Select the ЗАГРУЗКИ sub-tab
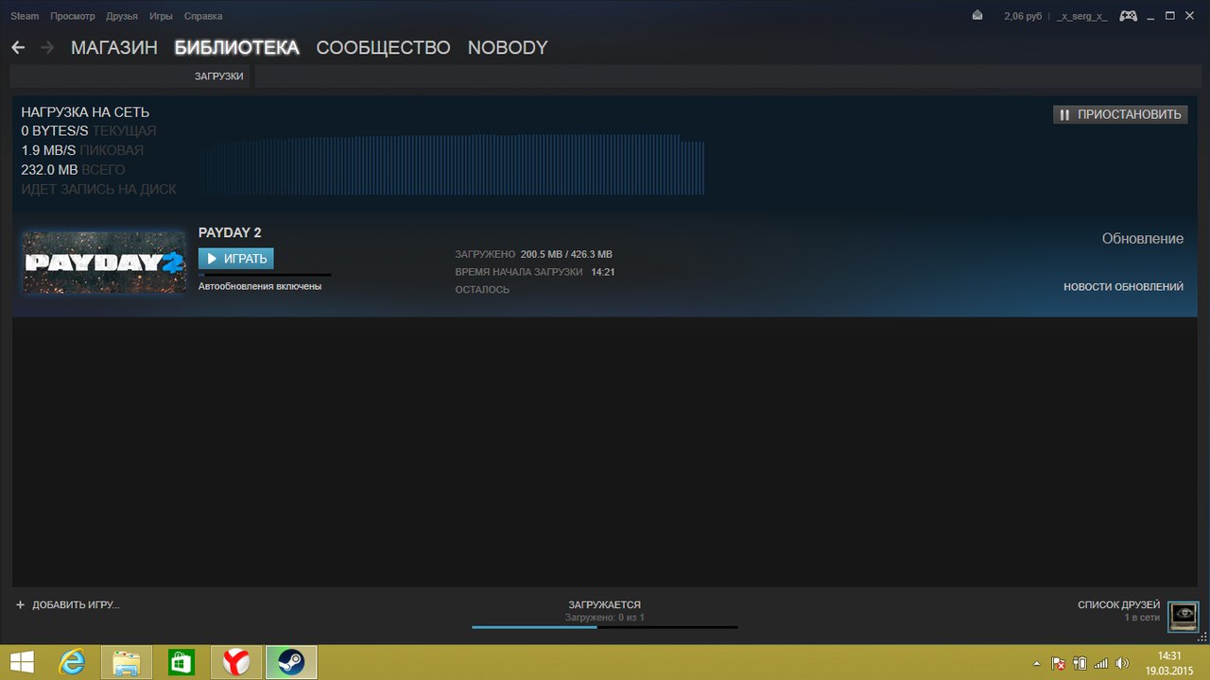Viewport: 1210px width, 680px height. (x=219, y=76)
